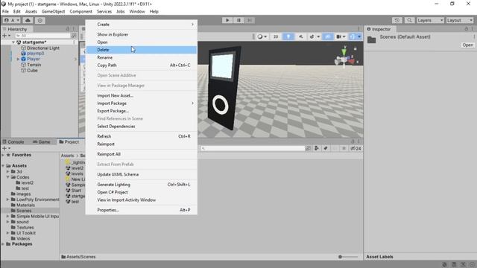Click the Version Control icon beside the cloud
This screenshot has width=477, height=268.
40,20
